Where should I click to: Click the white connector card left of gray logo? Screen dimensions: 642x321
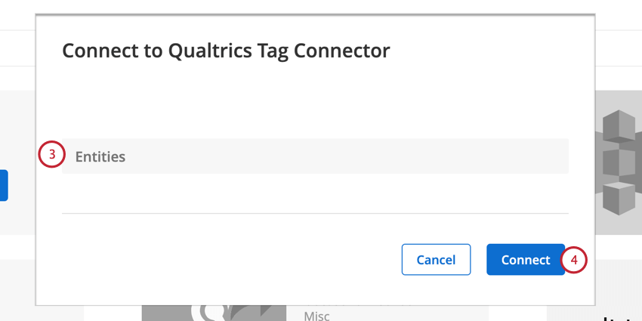[113, 313]
